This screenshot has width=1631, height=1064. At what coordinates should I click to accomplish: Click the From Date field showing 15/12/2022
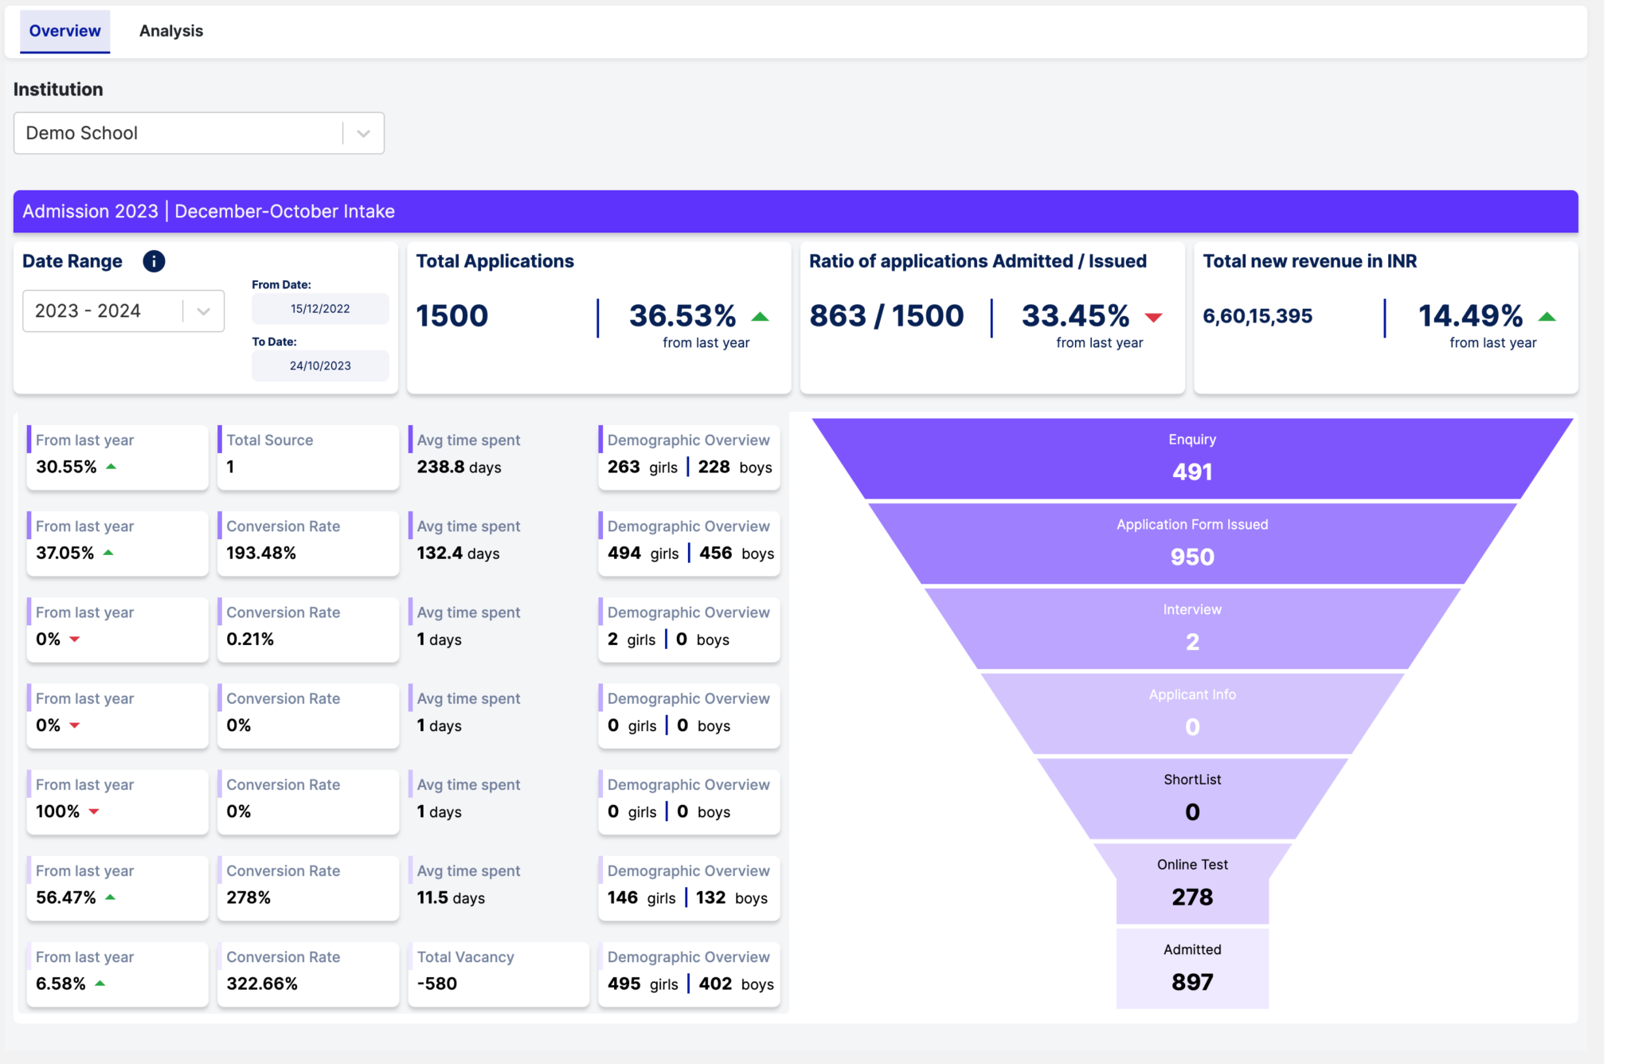pyautogui.click(x=319, y=308)
